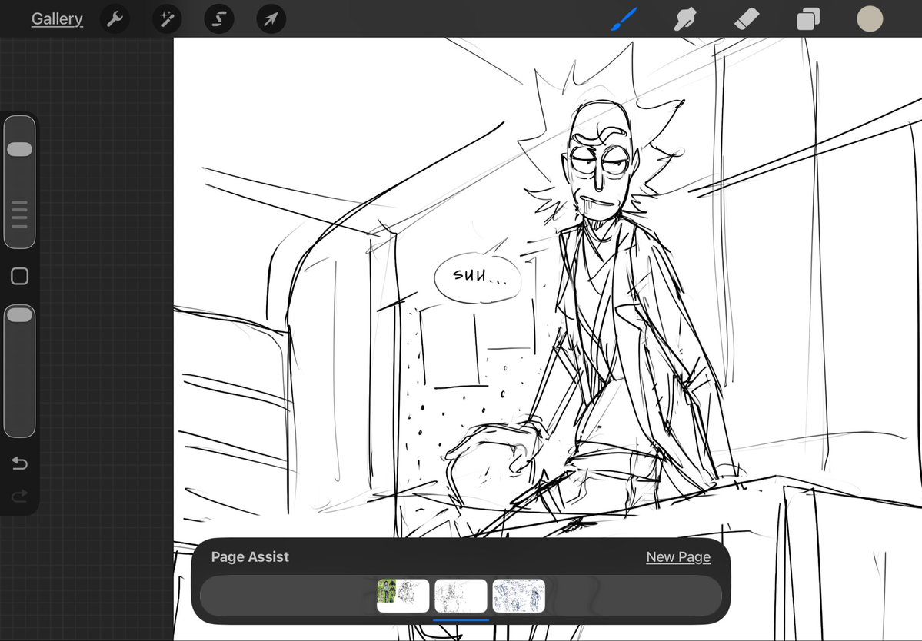
Task: Select the Paint brush tool
Action: (x=624, y=18)
